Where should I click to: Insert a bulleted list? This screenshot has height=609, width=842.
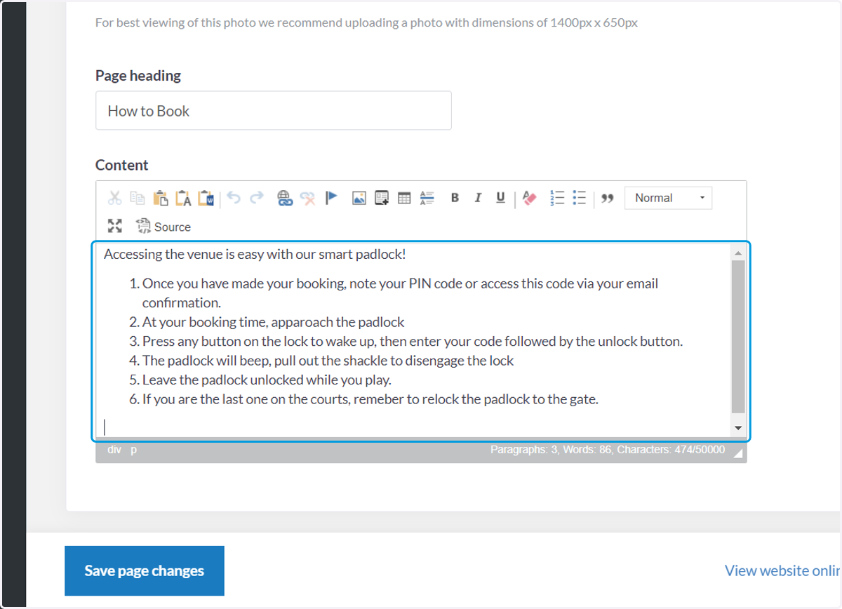point(580,198)
